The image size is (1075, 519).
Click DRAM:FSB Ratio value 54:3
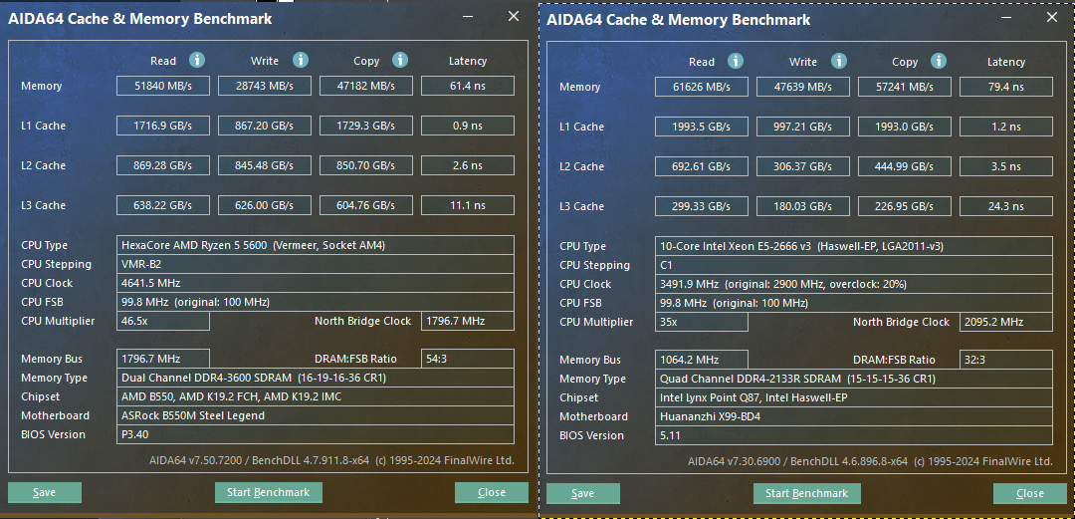tap(468, 359)
